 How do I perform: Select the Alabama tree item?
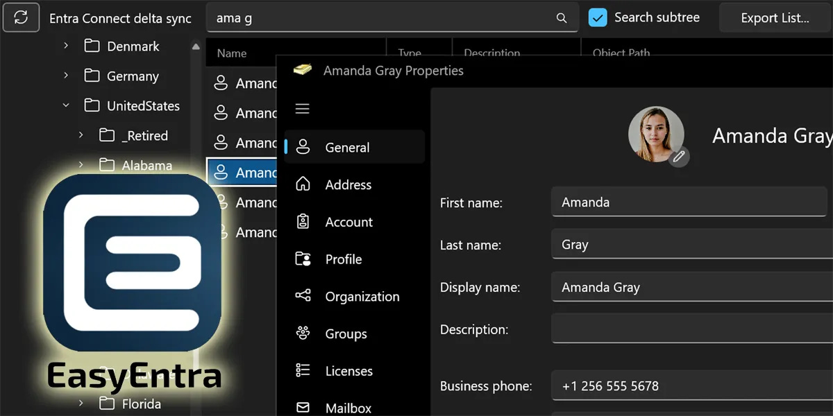(147, 166)
